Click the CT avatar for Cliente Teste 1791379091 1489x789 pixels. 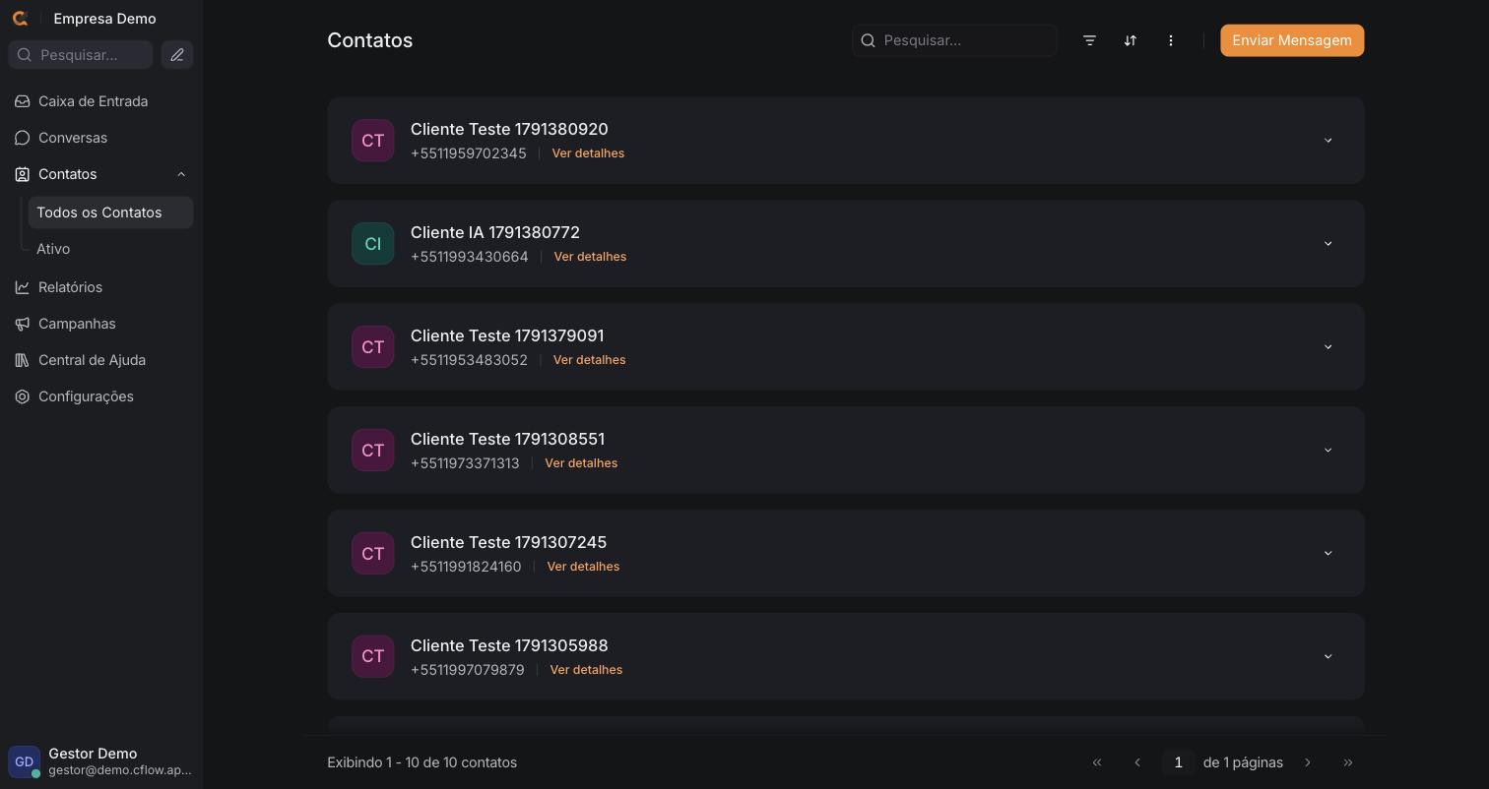[373, 347]
